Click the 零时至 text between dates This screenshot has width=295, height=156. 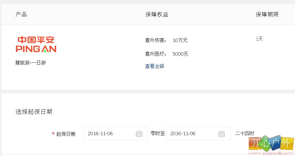tap(158, 133)
